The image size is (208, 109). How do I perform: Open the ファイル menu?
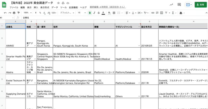pyautogui.click(x=14, y=7)
